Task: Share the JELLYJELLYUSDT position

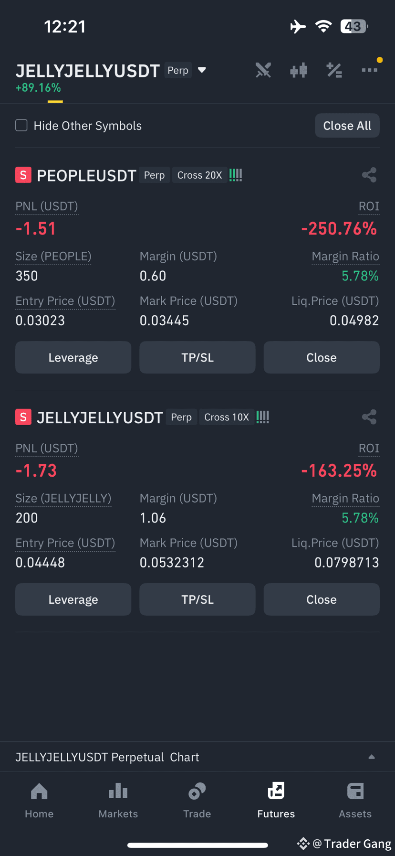Action: pos(369,417)
